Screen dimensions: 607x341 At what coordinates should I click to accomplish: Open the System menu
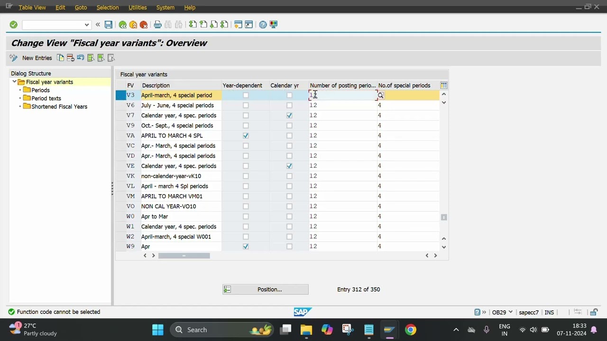[x=165, y=8]
